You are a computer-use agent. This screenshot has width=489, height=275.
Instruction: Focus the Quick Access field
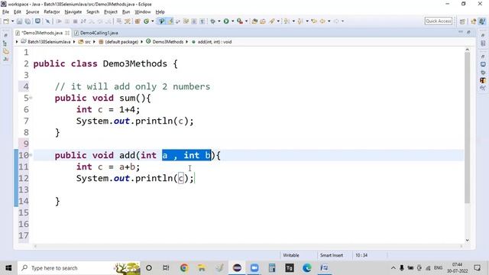(438, 21)
